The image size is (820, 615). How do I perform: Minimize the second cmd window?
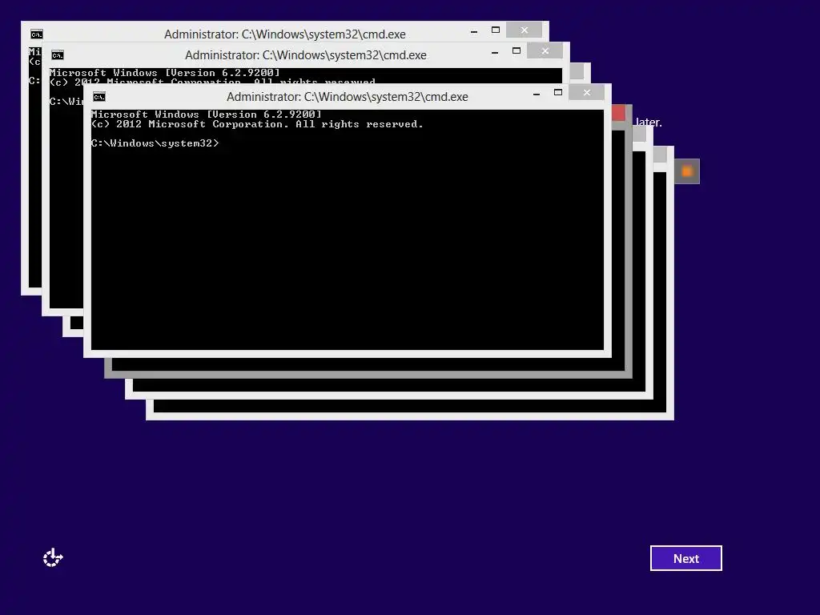click(494, 52)
